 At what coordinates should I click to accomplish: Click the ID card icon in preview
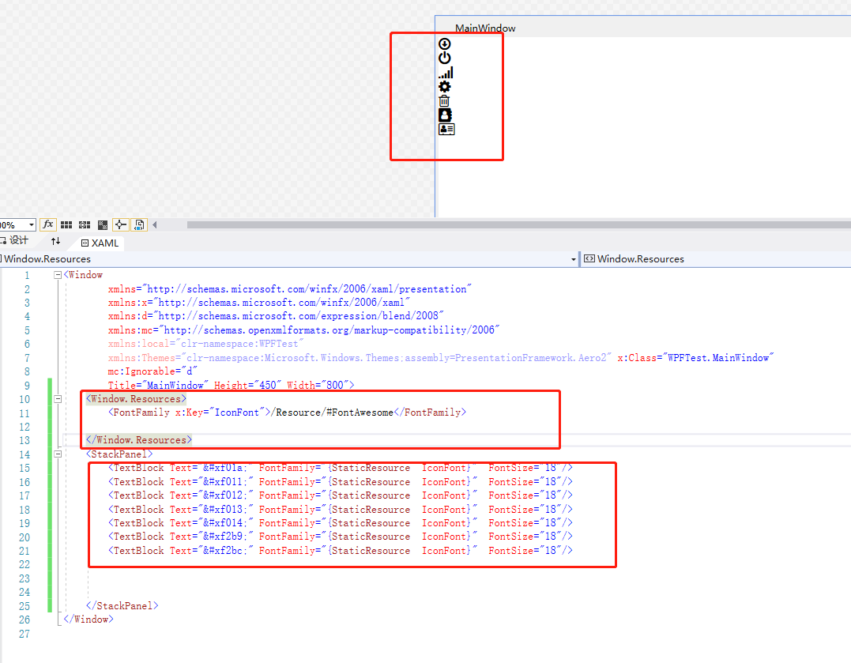[446, 129]
